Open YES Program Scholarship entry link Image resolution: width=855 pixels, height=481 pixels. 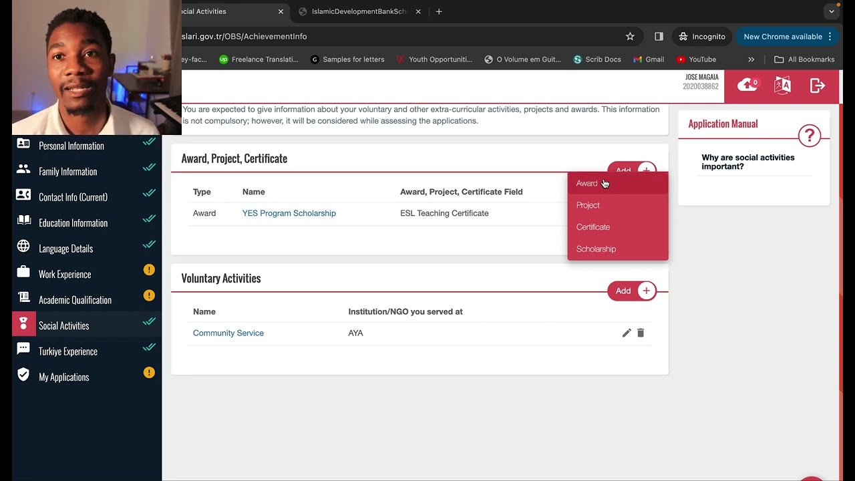289,213
